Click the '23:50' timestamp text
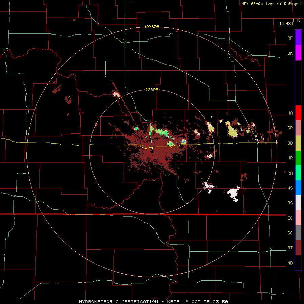The width and height of the screenshot is (304, 304). pyautogui.click(x=221, y=302)
